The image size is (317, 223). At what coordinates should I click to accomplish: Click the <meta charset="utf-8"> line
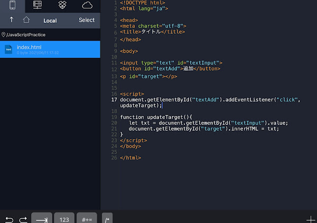pos(153,26)
